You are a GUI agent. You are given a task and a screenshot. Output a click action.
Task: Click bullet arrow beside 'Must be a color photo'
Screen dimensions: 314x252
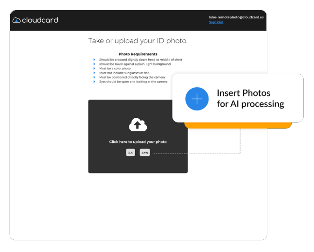[x=94, y=68]
